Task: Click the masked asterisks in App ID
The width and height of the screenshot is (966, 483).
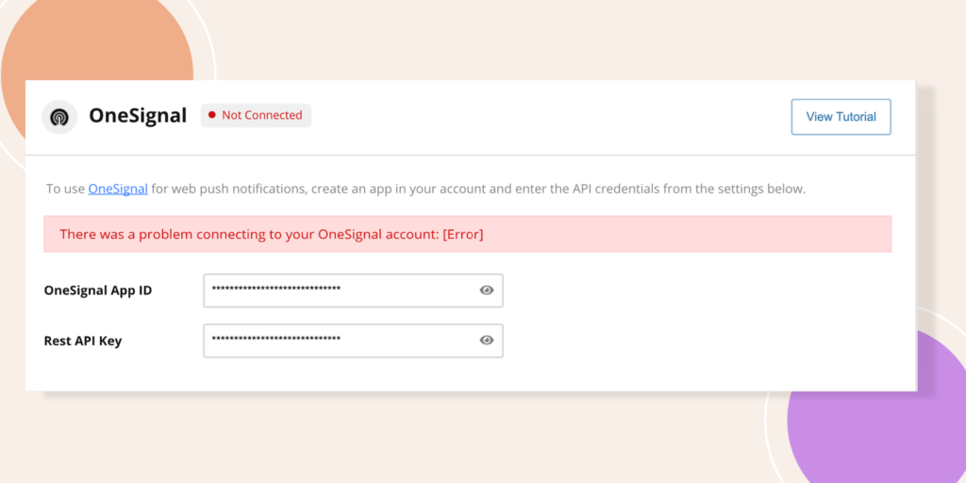Action: 275,291
